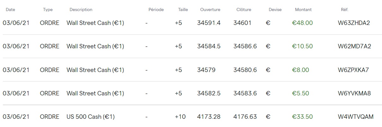
Task: Sort by the Ouverture column header
Action: pos(210,9)
